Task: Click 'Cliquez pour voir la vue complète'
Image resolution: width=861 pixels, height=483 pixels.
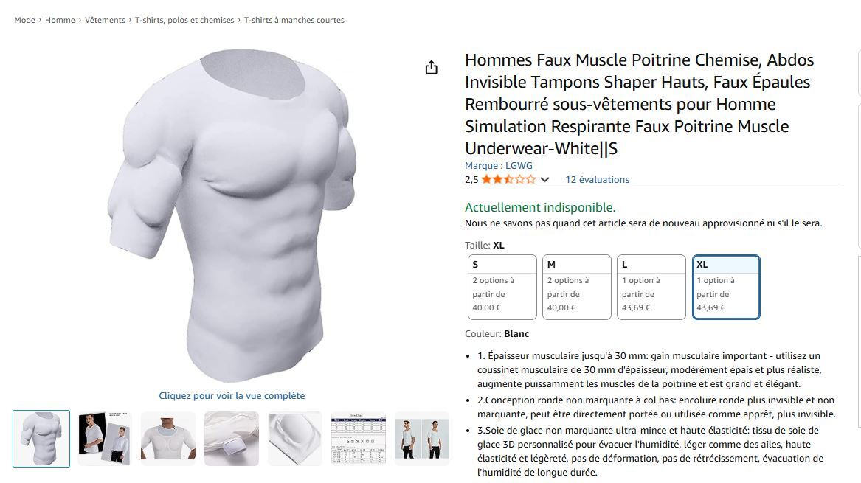Action: [232, 396]
